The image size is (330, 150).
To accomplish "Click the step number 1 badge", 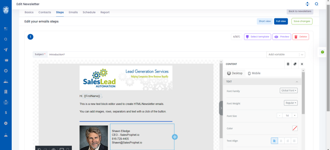I will click(30, 37).
